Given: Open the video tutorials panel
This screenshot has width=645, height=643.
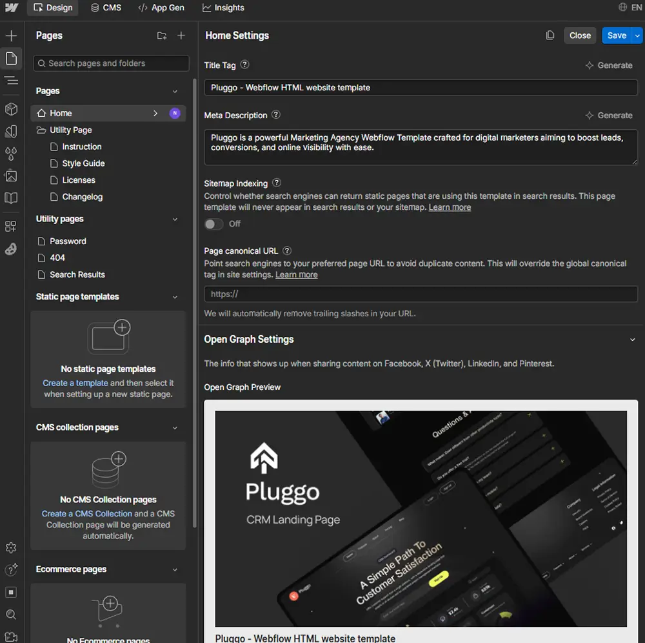Looking at the screenshot, I should pos(10,638).
